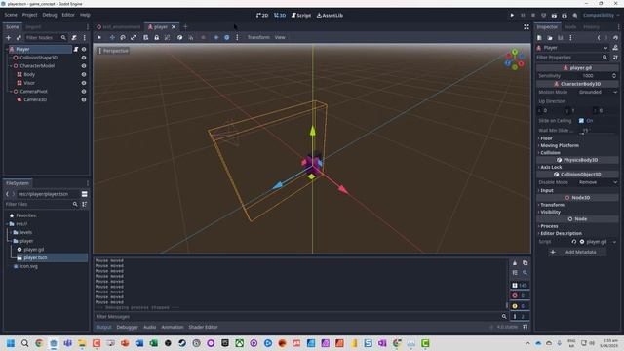Viewport: 624px width, 351px height.
Task: Click the Stop running project button
Action: 533,16
